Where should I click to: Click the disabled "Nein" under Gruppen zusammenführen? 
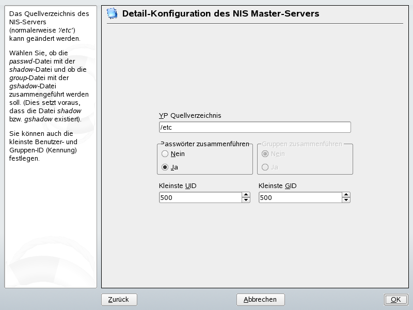[x=265, y=153]
